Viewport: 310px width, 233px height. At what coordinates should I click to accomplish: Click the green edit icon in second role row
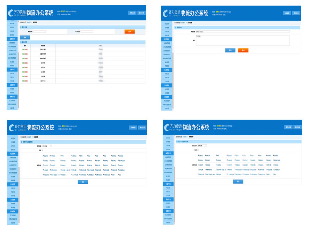click(23, 54)
